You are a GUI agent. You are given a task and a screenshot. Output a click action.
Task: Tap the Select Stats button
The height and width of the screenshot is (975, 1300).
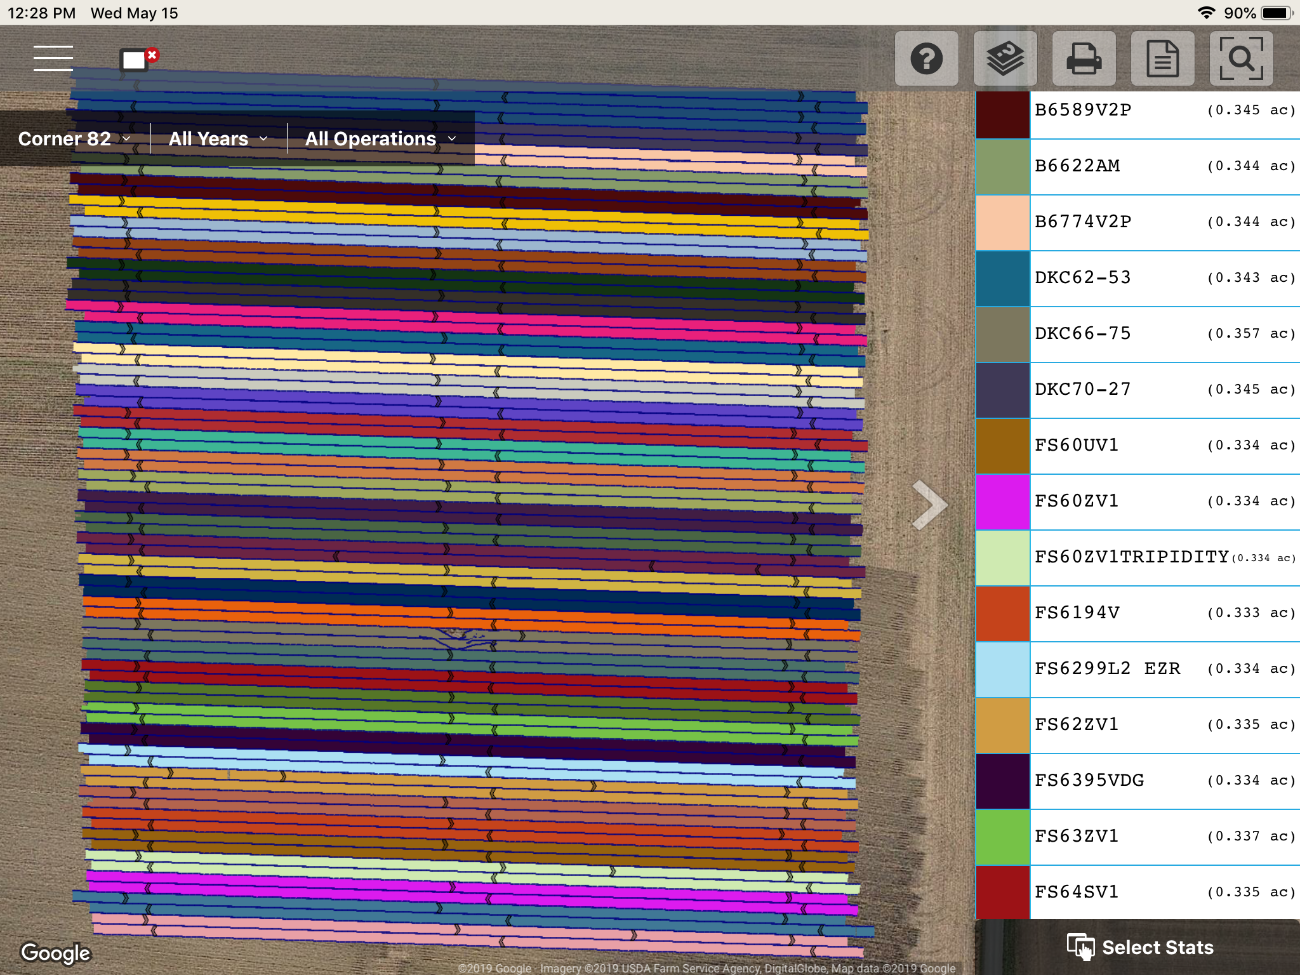[x=1140, y=947]
